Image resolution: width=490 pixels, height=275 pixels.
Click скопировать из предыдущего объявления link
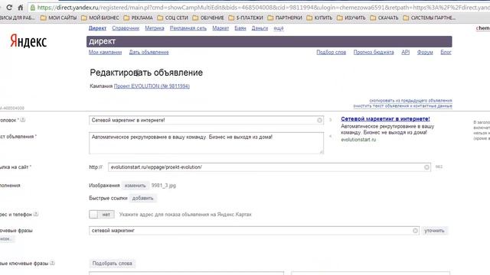pyautogui.click(x=410, y=100)
